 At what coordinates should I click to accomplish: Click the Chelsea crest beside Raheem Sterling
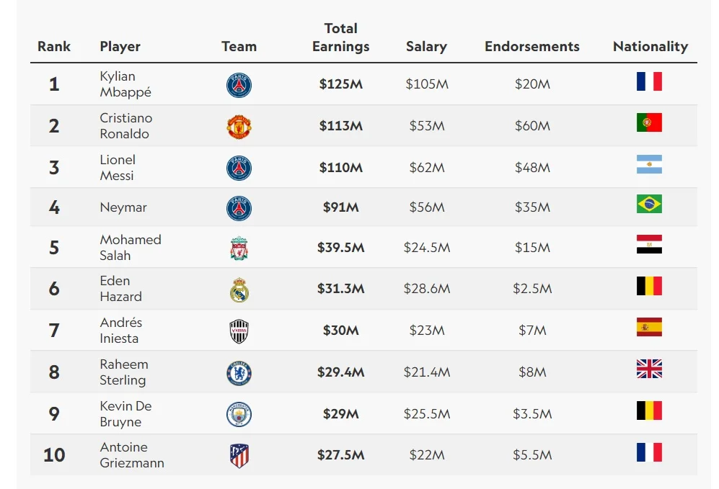239,373
